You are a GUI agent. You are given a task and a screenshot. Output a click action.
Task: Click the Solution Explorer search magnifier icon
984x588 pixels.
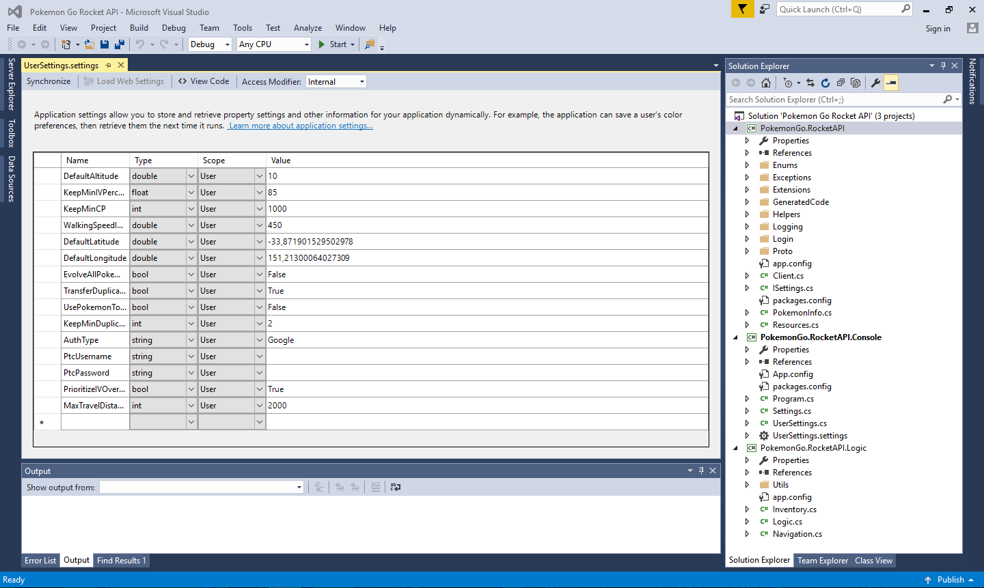pos(947,100)
